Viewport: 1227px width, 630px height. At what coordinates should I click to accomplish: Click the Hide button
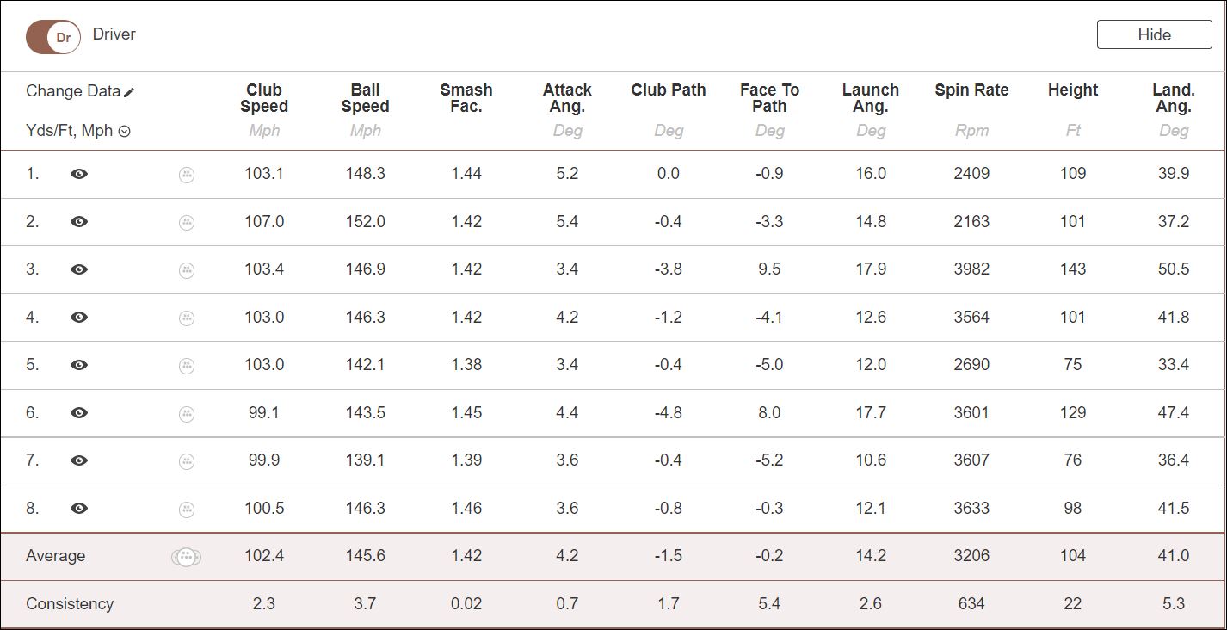click(x=1154, y=34)
